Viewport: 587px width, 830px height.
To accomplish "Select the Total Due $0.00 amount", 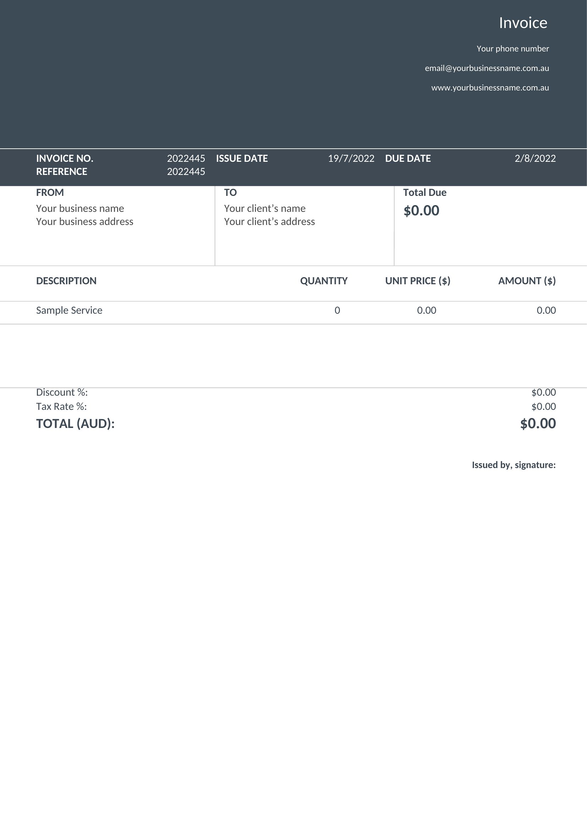I will [x=422, y=210].
